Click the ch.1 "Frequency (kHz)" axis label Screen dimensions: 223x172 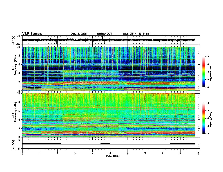(x=15, y=65)
